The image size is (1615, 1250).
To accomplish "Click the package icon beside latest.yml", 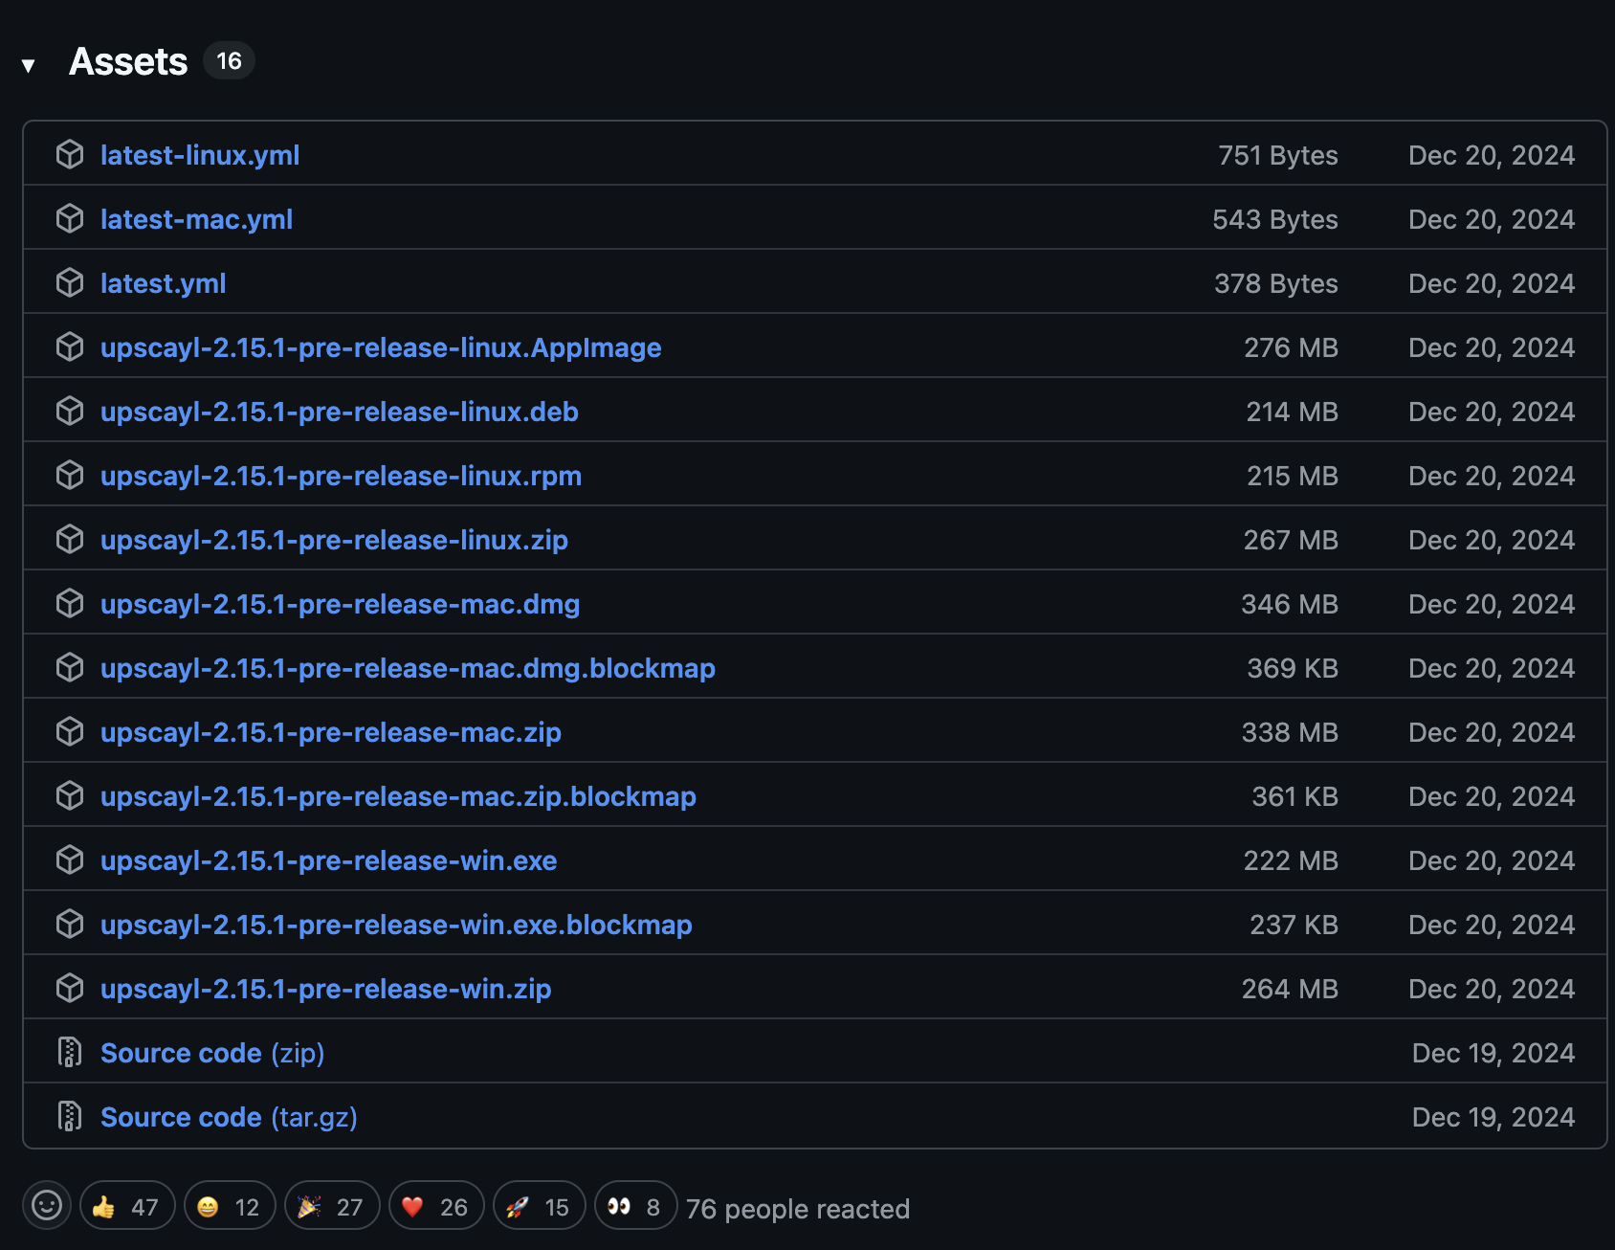I will pyautogui.click(x=70, y=282).
